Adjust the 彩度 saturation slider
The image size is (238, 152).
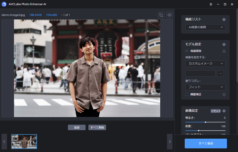pos(205,131)
